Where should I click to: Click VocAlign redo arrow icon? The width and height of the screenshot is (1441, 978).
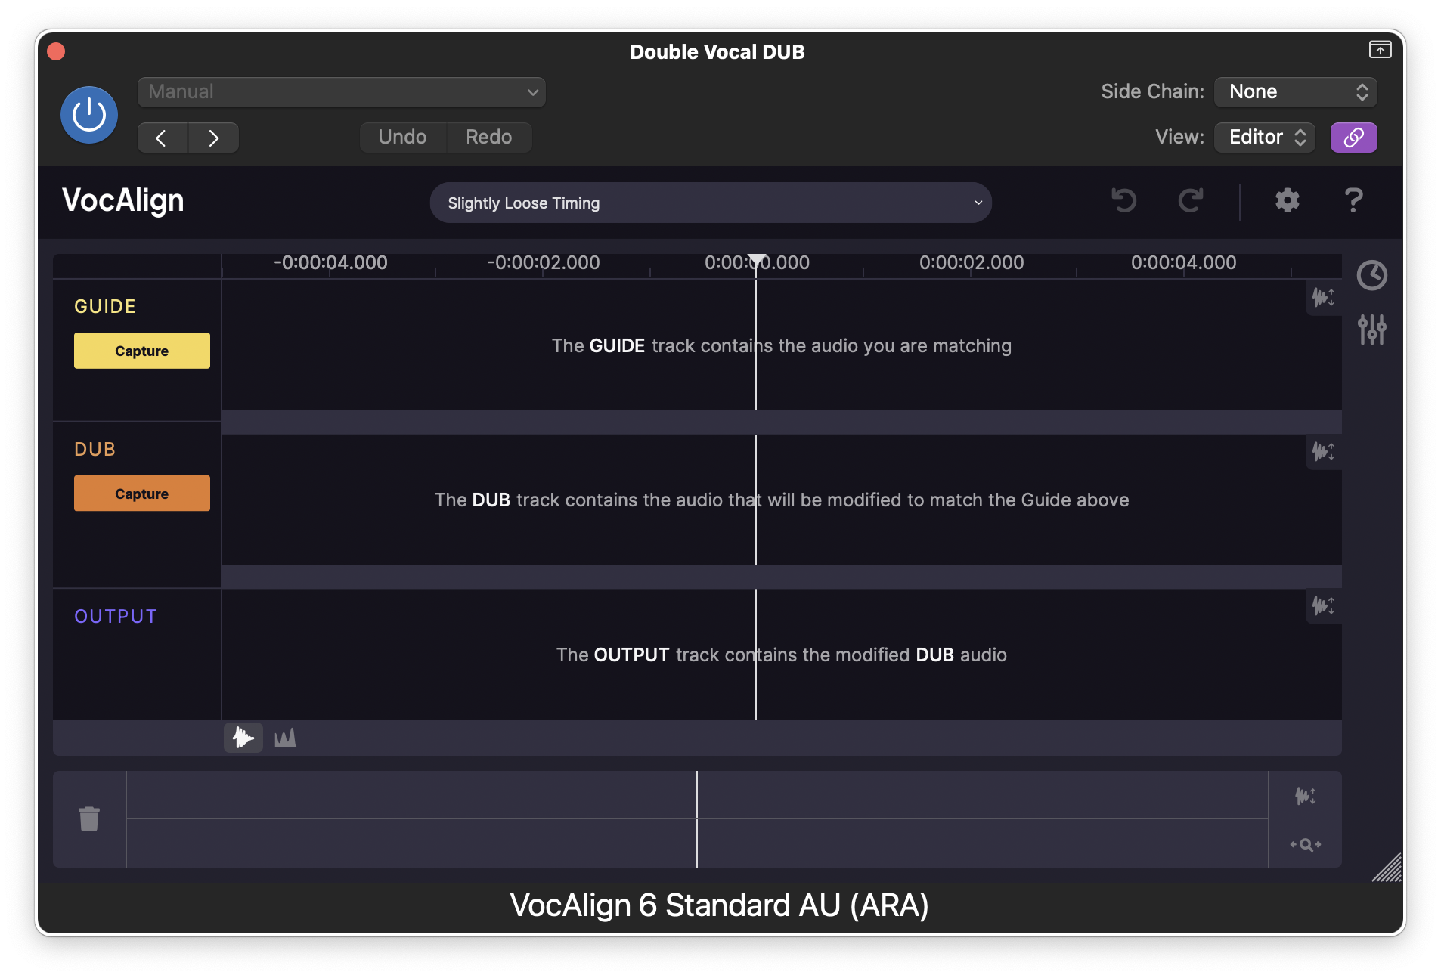click(x=1190, y=201)
